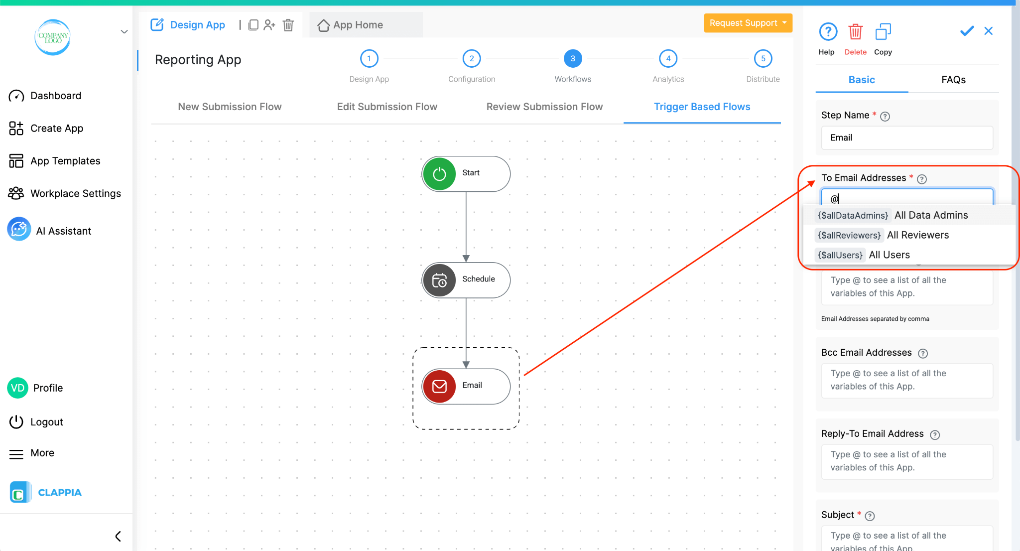Choose All Reviewers from the suggestion list

pyautogui.click(x=917, y=235)
